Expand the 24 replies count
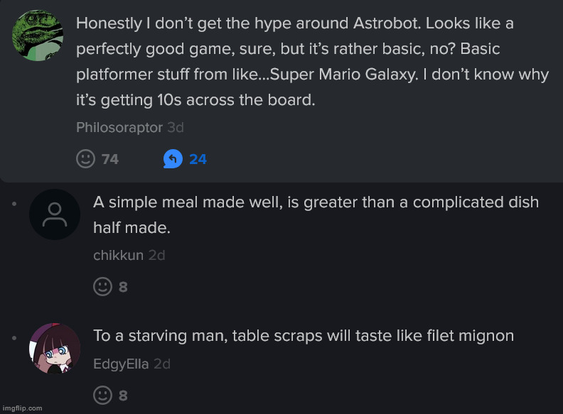563x414 pixels. tap(198, 159)
